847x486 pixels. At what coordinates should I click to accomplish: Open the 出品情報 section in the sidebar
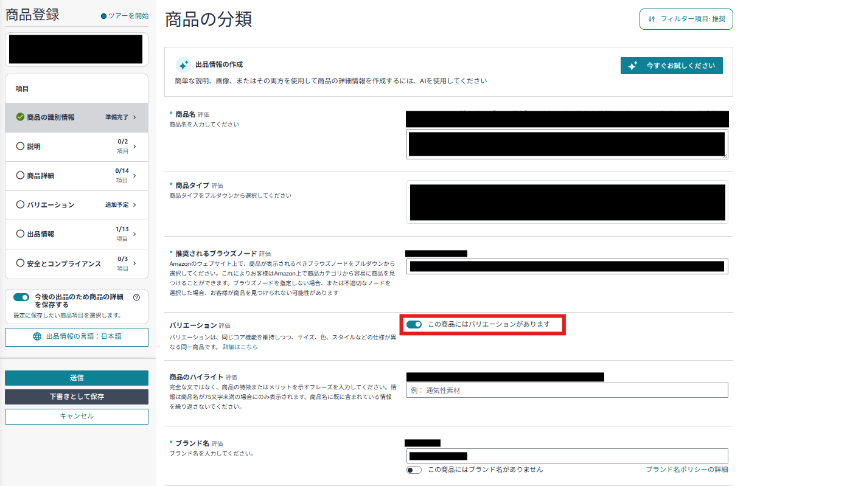coord(77,234)
